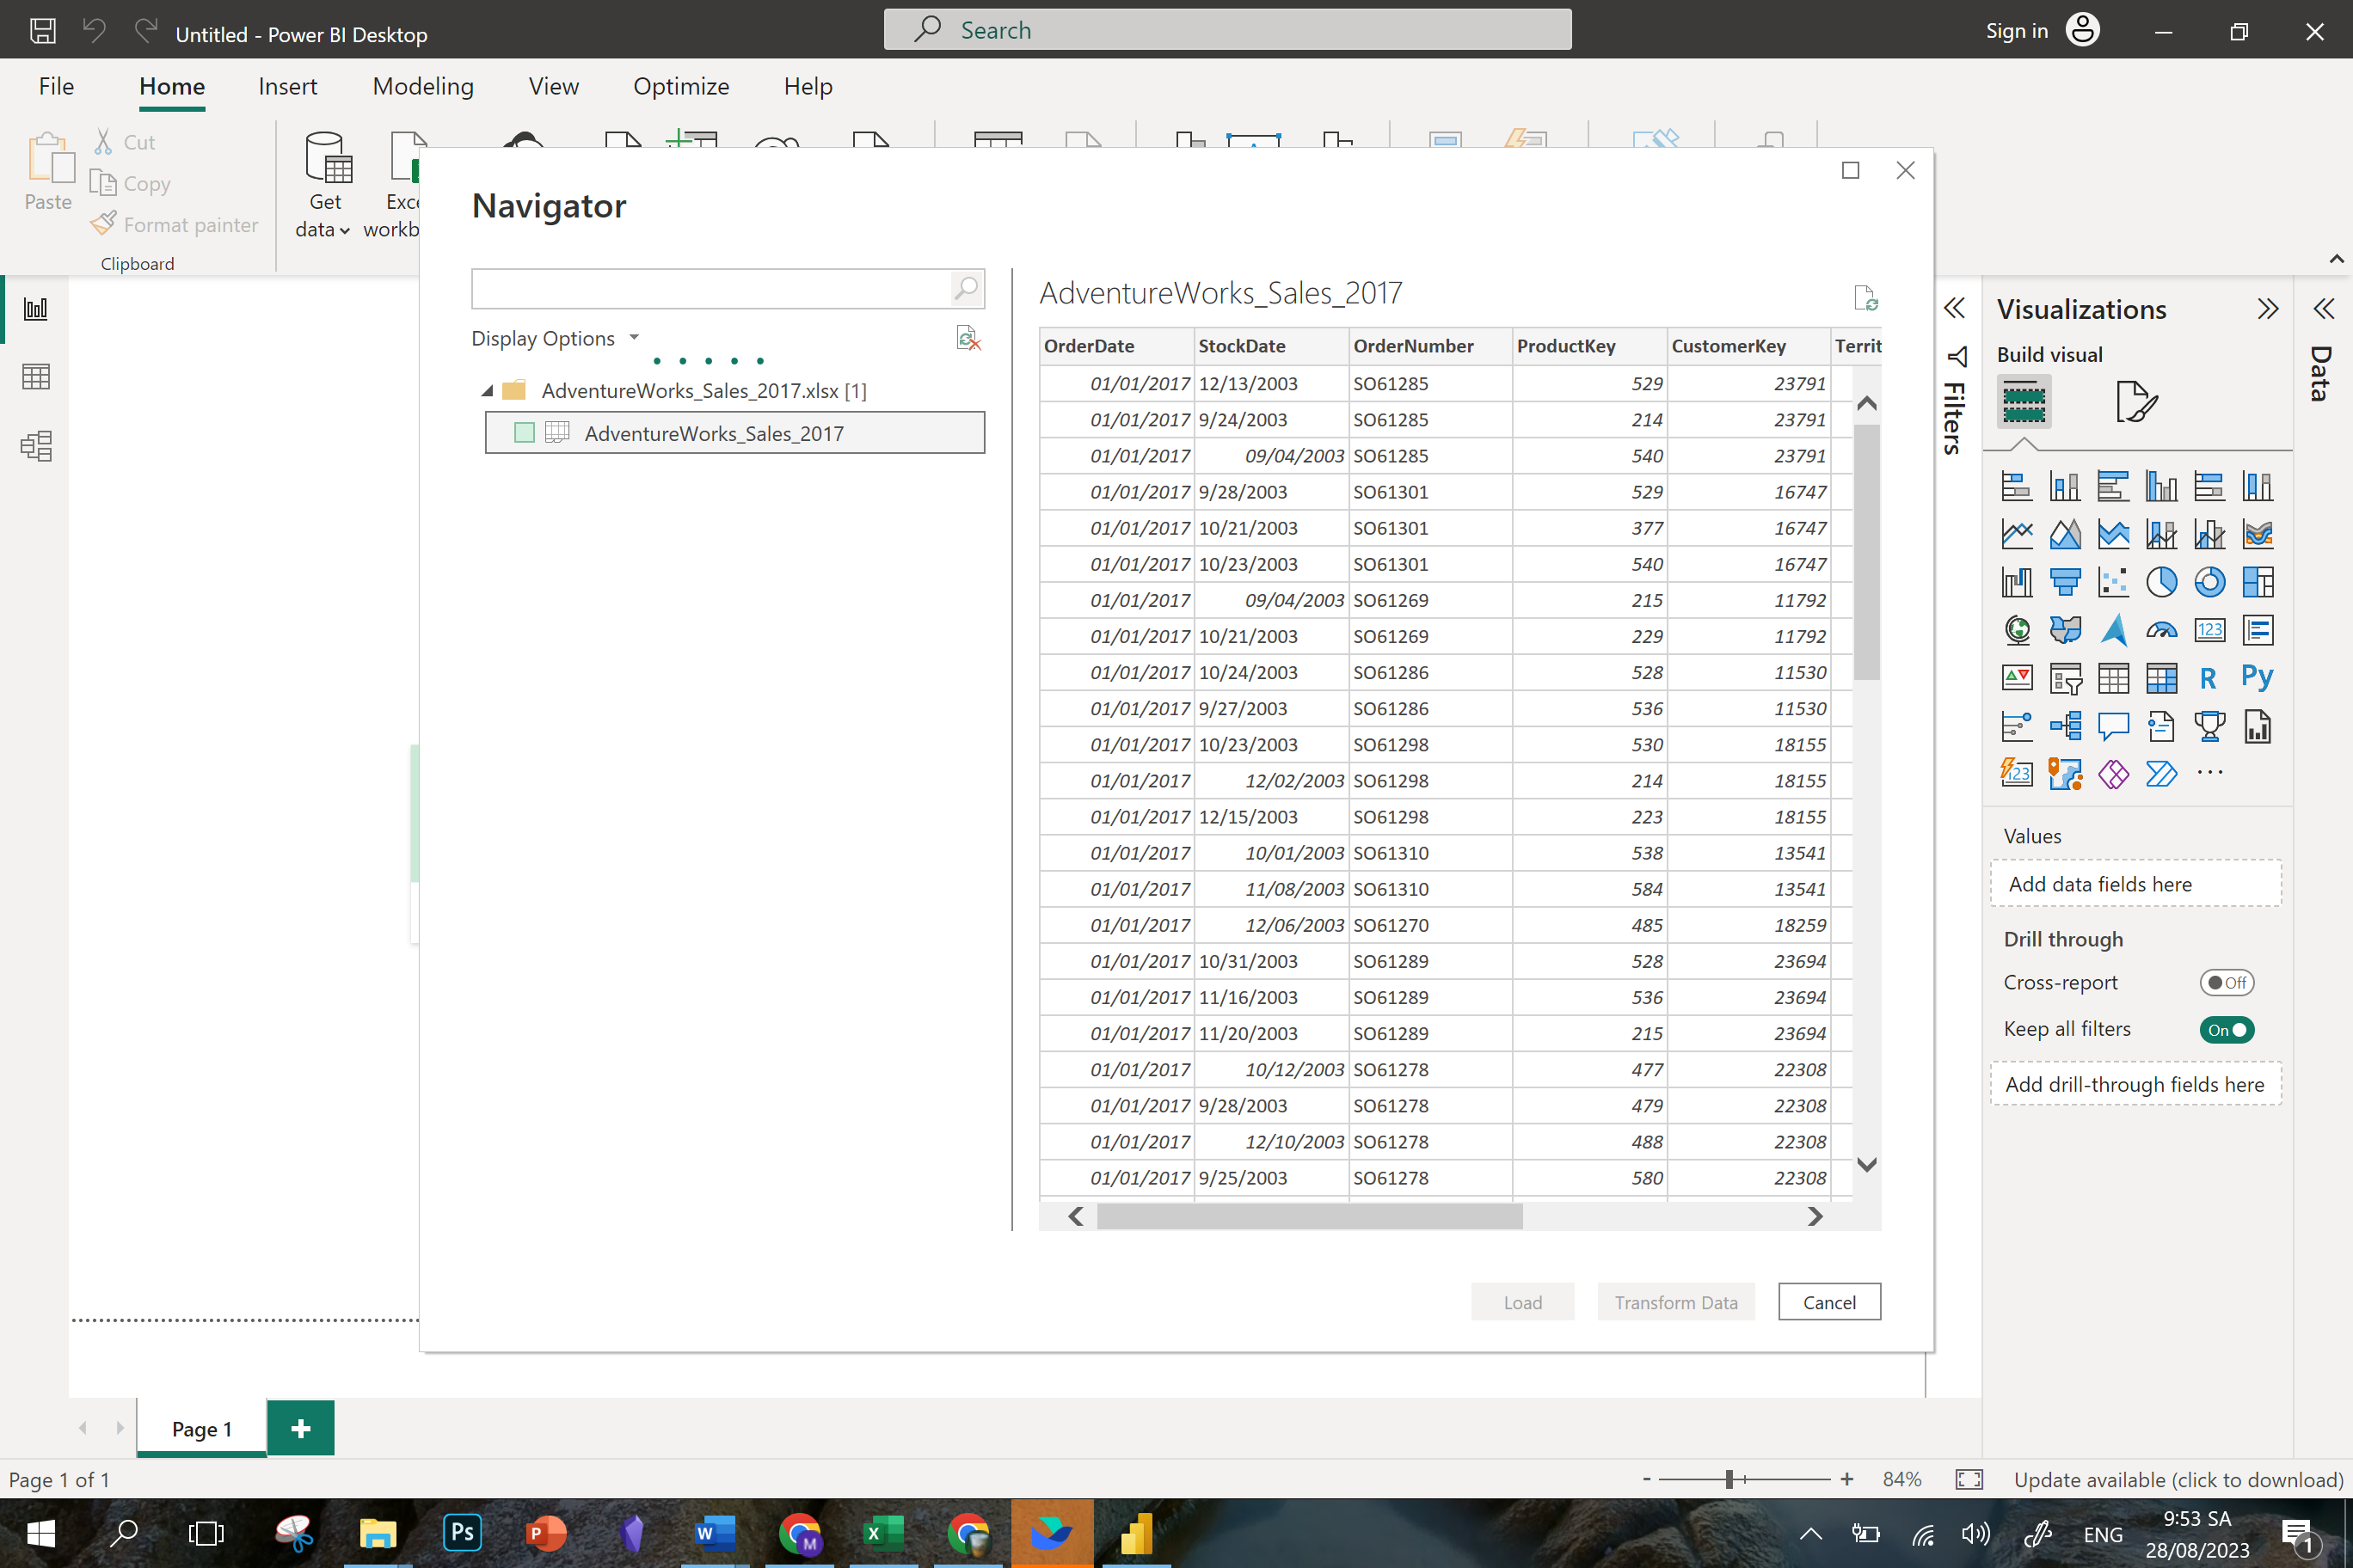2353x1568 pixels.
Task: Select the R script visual
Action: tap(2209, 678)
